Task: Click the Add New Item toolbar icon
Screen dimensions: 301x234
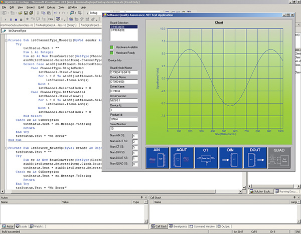Action: click(13, 13)
